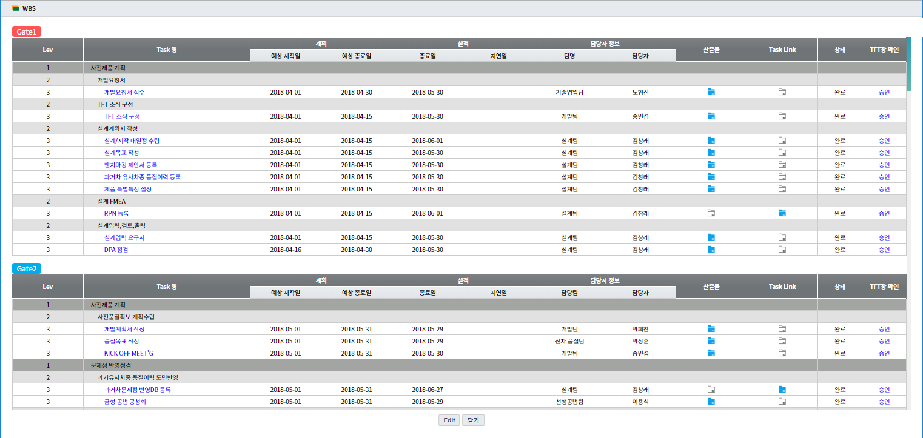Open Task Link icon for TFT 조직 구성
Viewport: 923px width, 438px height.
(x=782, y=116)
